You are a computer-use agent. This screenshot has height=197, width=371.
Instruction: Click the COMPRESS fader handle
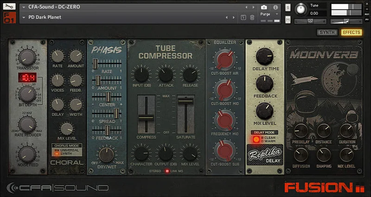click(146, 117)
